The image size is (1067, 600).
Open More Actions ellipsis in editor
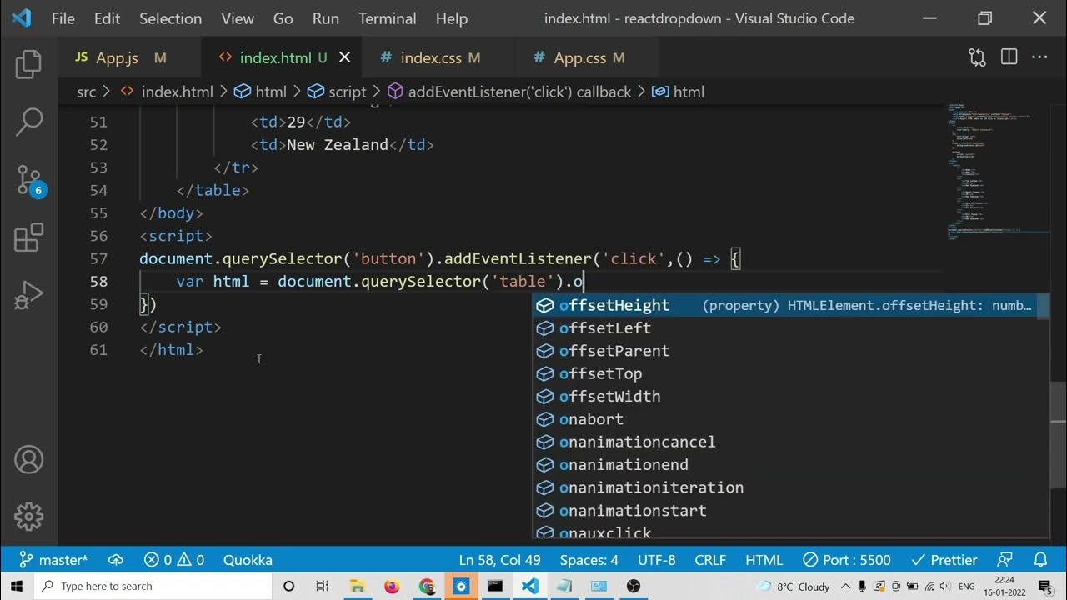pos(1039,57)
